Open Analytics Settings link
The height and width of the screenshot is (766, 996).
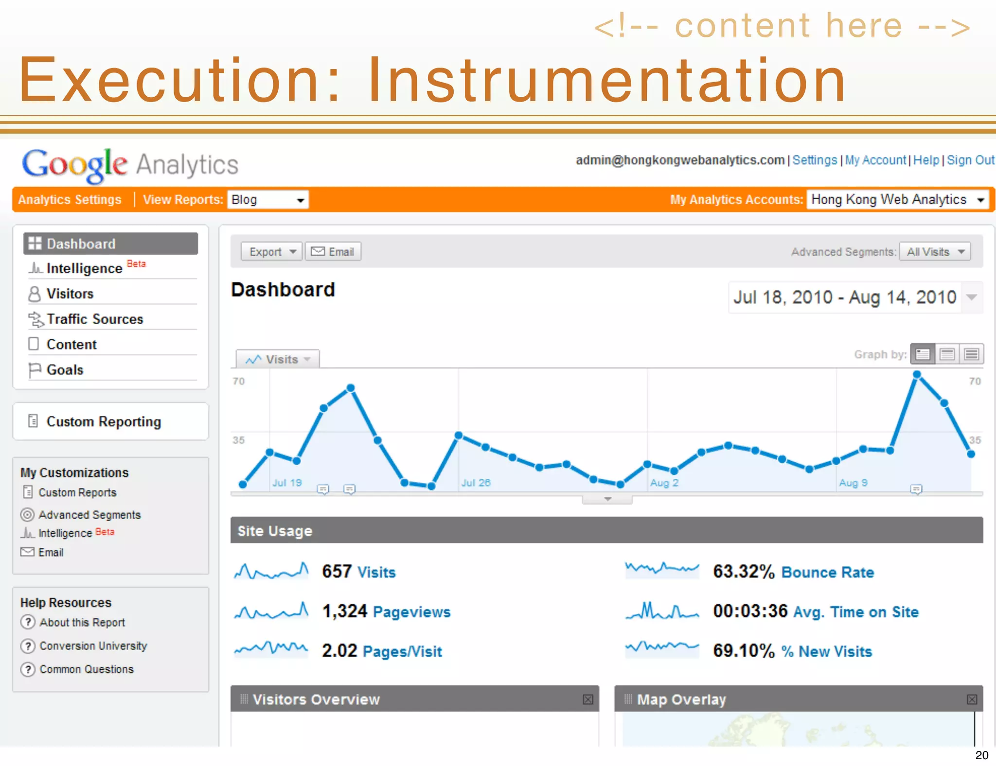(70, 200)
